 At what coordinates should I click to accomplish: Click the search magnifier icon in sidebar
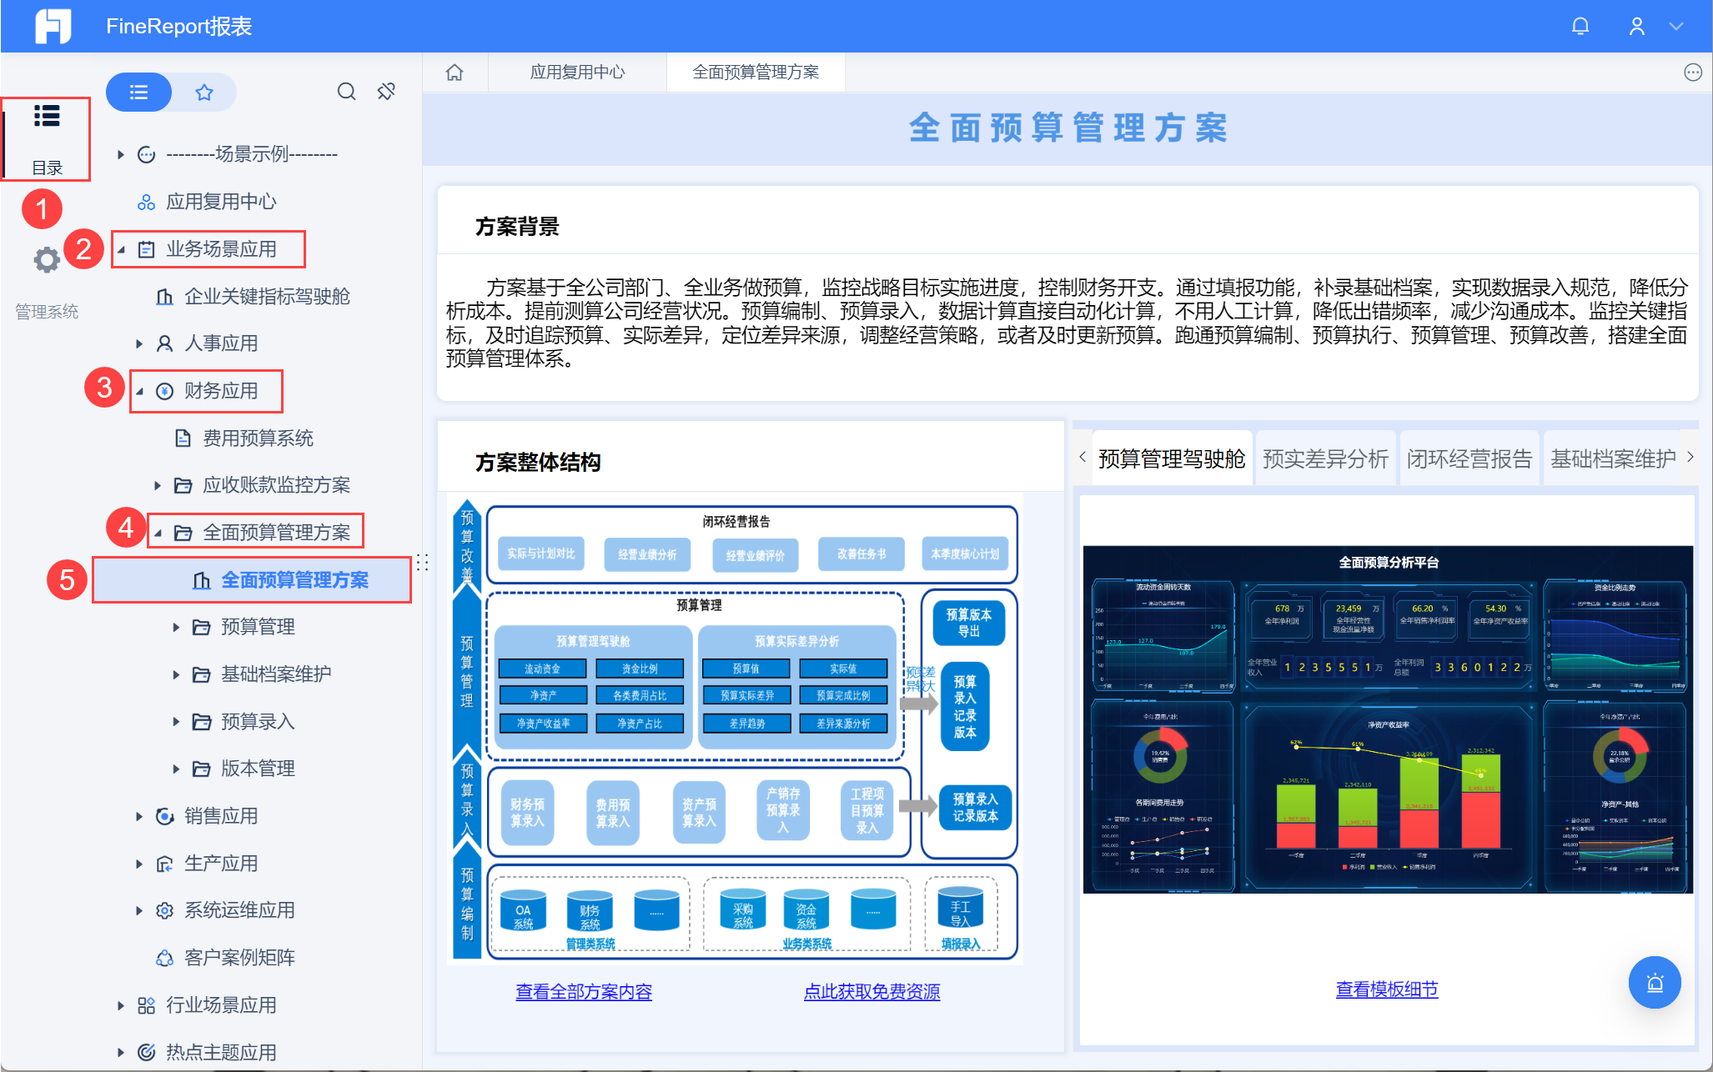(346, 92)
